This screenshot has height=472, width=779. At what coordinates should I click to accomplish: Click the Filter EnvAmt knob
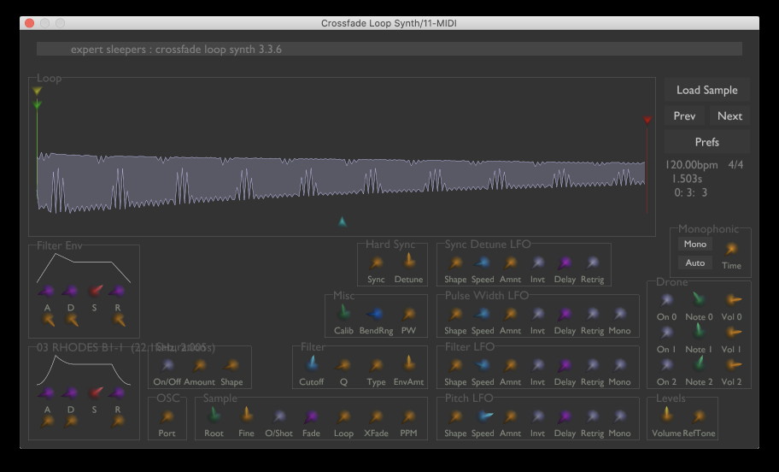coord(408,364)
